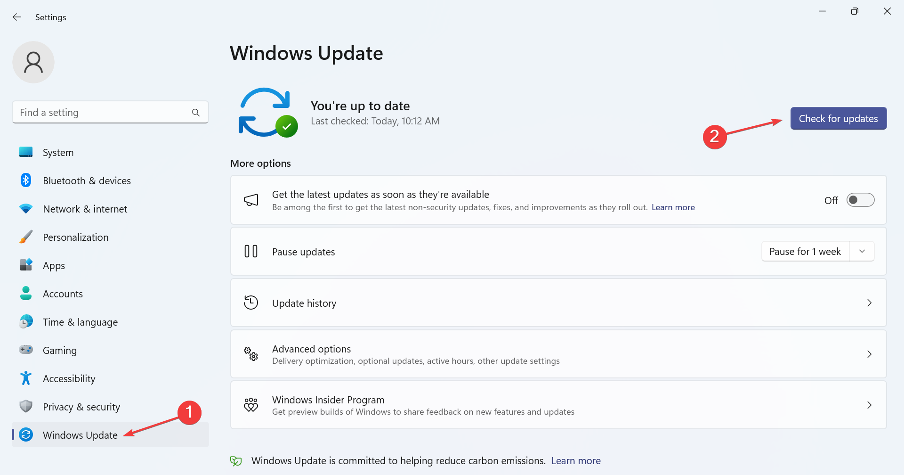Restore down the Settings window
This screenshot has width=904, height=475.
pyautogui.click(x=855, y=11)
